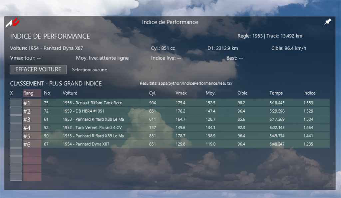Click Indice value 1.504
The height and width of the screenshot is (198, 341).
pos(308,119)
